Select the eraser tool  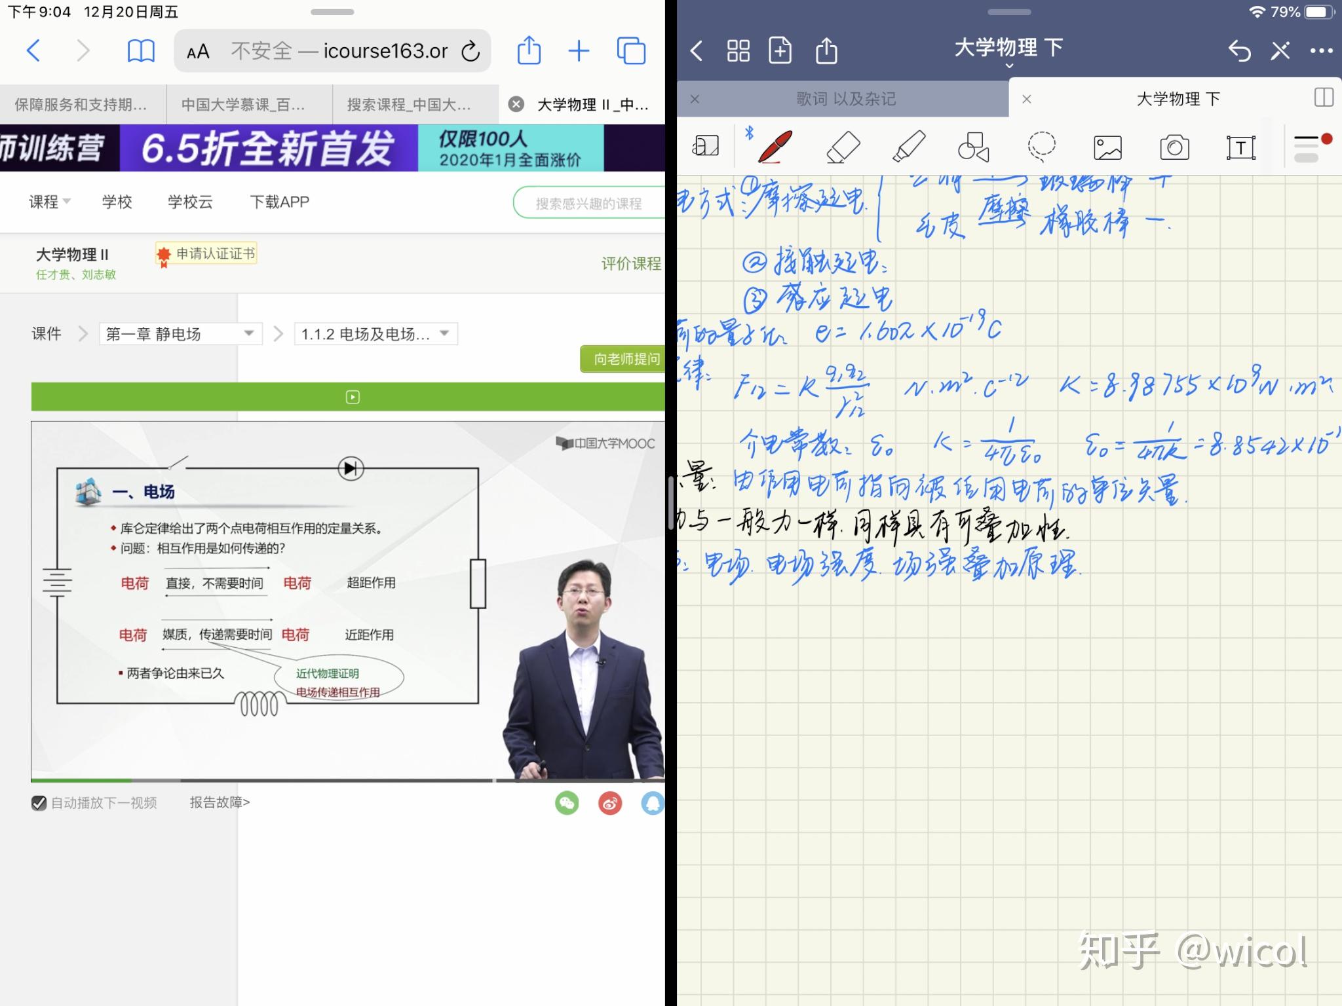(x=843, y=147)
